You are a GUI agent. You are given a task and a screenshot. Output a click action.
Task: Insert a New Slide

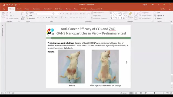coord(23,16)
